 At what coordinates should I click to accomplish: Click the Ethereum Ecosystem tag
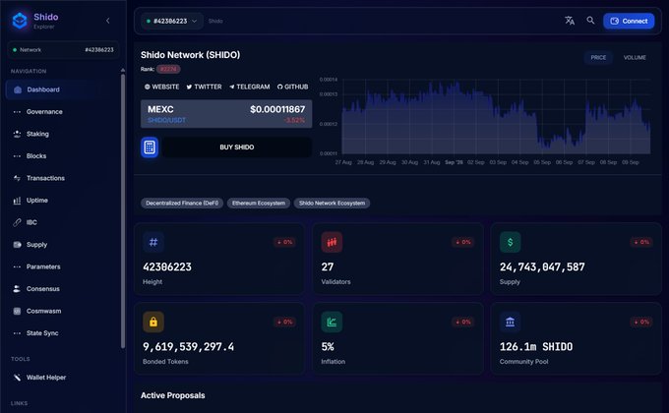(259, 204)
